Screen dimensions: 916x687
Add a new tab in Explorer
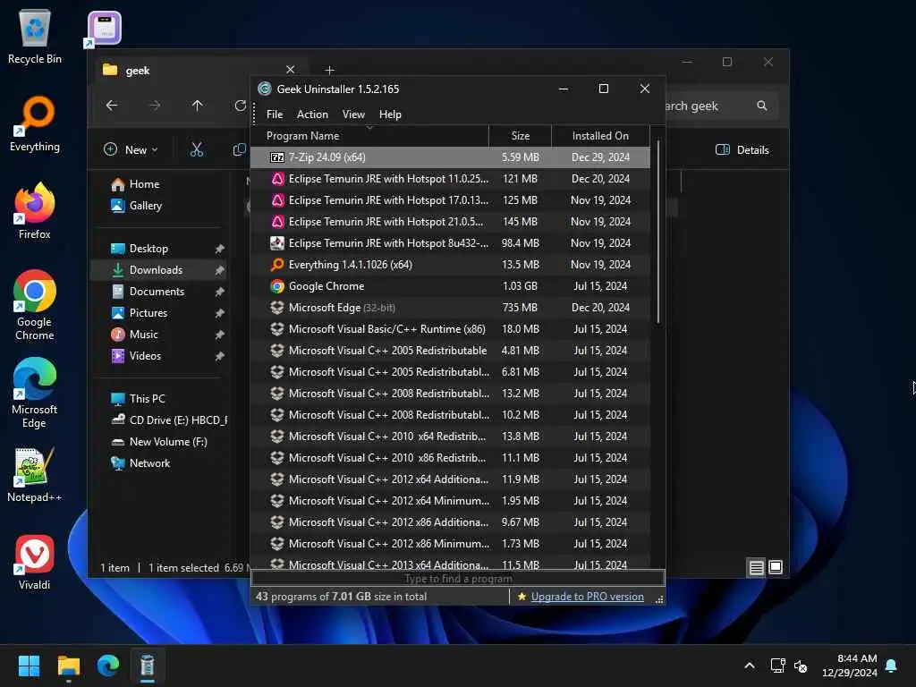(x=329, y=70)
